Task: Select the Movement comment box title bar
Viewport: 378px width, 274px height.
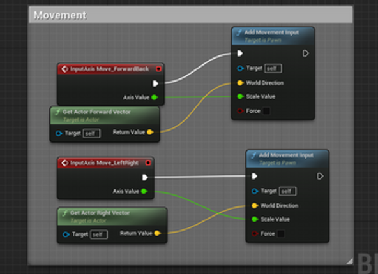Action: [191, 15]
